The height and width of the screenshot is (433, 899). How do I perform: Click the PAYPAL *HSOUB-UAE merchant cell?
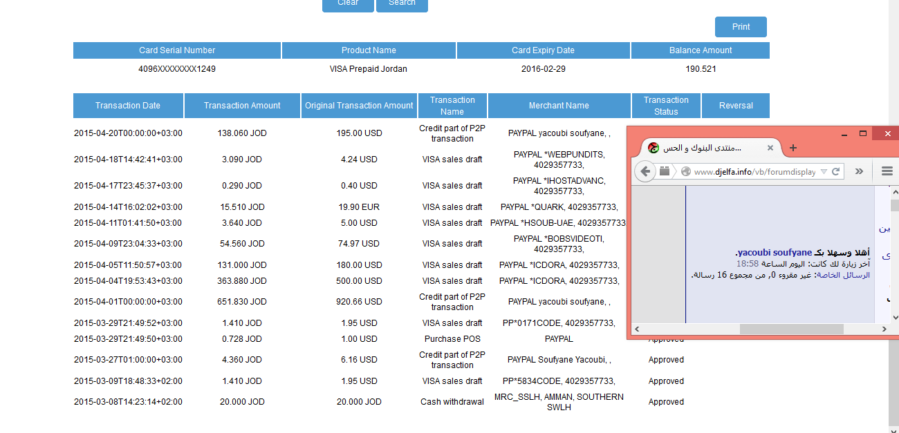(x=558, y=223)
